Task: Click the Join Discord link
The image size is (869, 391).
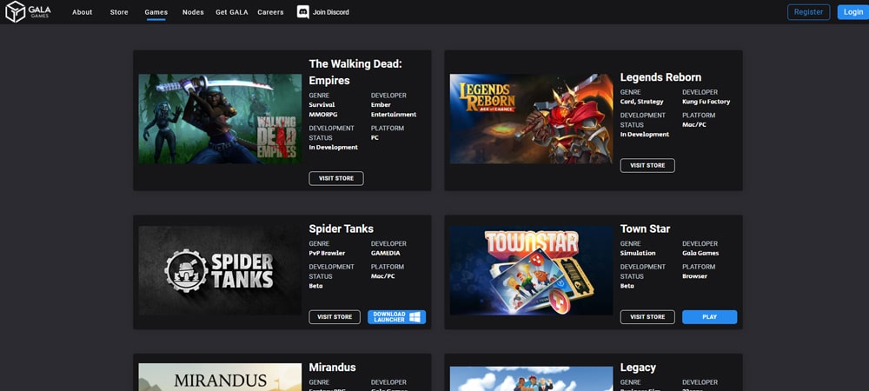Action: 331,12
